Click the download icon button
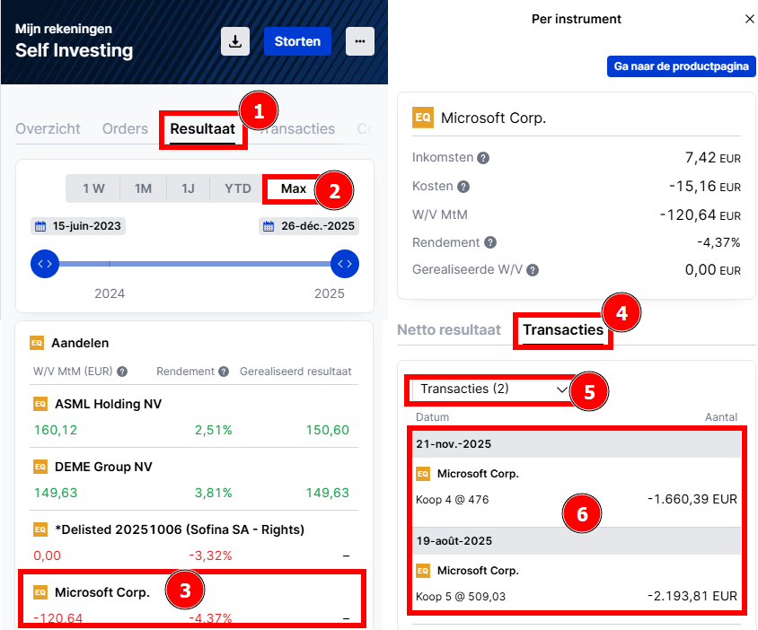This screenshot has height=630, width=758. [x=235, y=41]
